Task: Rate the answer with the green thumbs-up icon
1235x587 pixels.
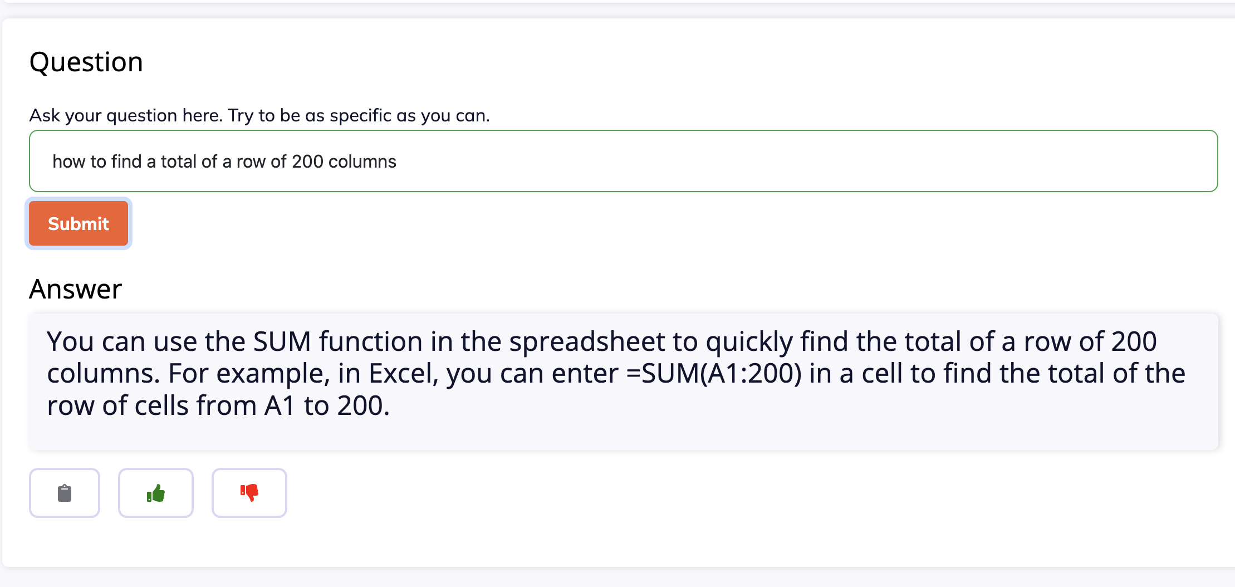Action: pyautogui.click(x=156, y=493)
